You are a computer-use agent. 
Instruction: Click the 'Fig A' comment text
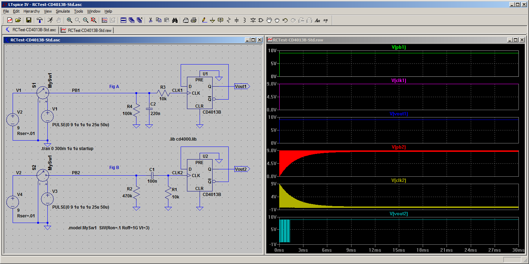(114, 86)
